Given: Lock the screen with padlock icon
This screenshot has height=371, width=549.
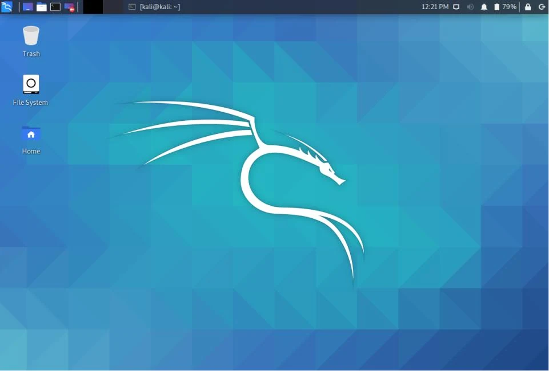Looking at the screenshot, I should [528, 7].
